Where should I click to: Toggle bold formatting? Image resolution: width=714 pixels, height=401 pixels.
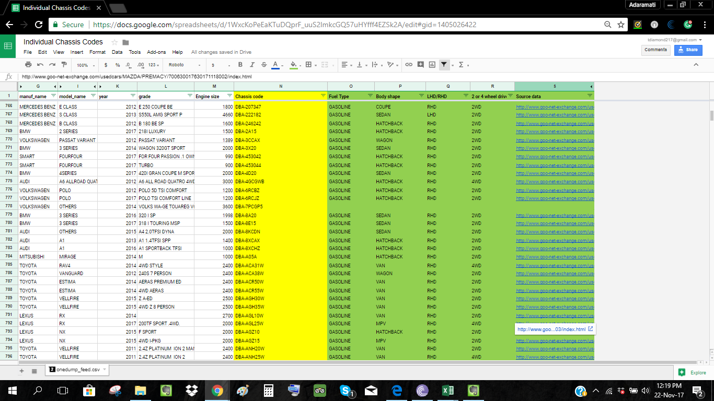pos(240,65)
